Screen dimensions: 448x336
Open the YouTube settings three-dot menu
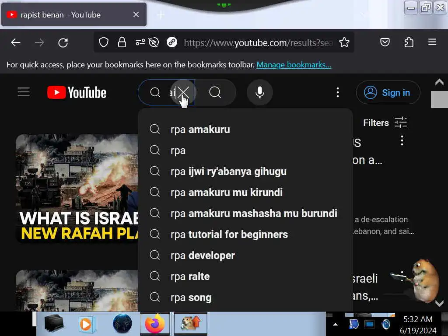[x=338, y=92]
